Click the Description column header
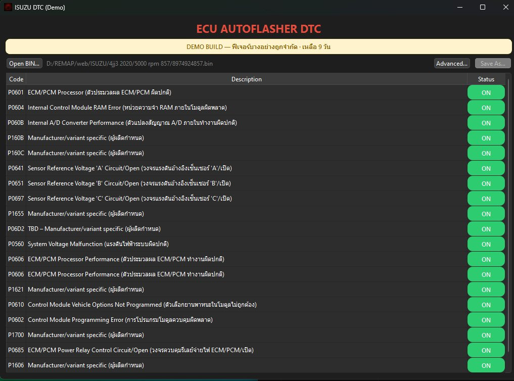This screenshot has height=381, width=514. point(246,79)
